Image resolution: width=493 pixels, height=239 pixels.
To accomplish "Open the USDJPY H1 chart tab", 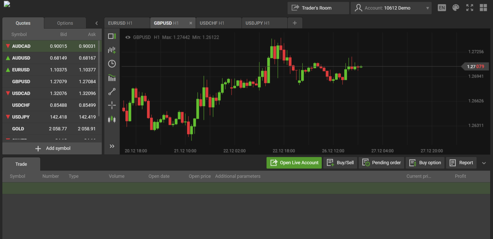I will click(264, 23).
